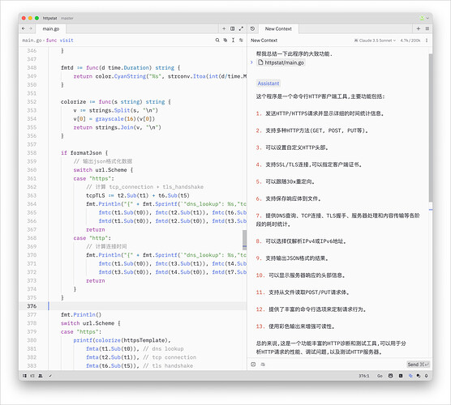This screenshot has width=451, height=405.
Task: Trigger inline assist icon in editor toolbar
Action: pos(225,40)
